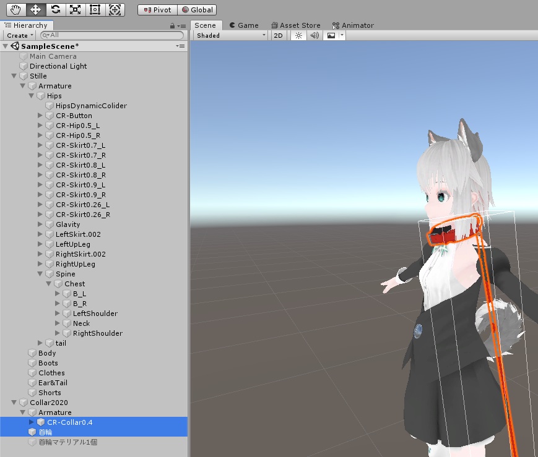Select LeftUpLeg bone
538x457 pixels.
(72, 244)
